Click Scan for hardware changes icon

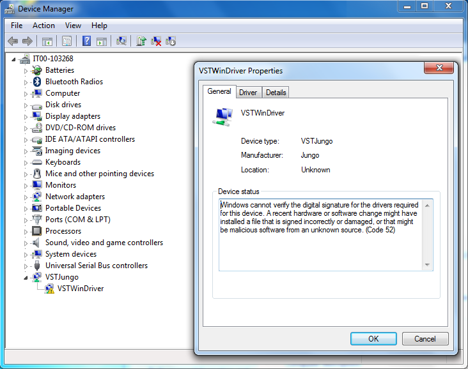(121, 41)
